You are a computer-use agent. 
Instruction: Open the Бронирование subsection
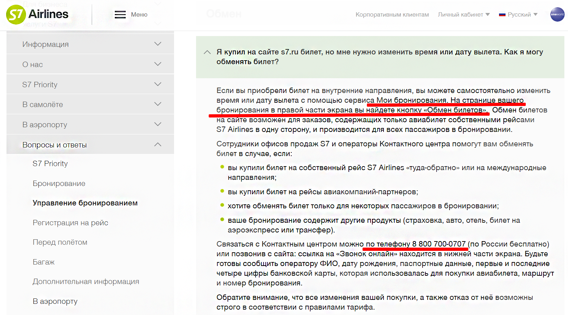click(59, 183)
